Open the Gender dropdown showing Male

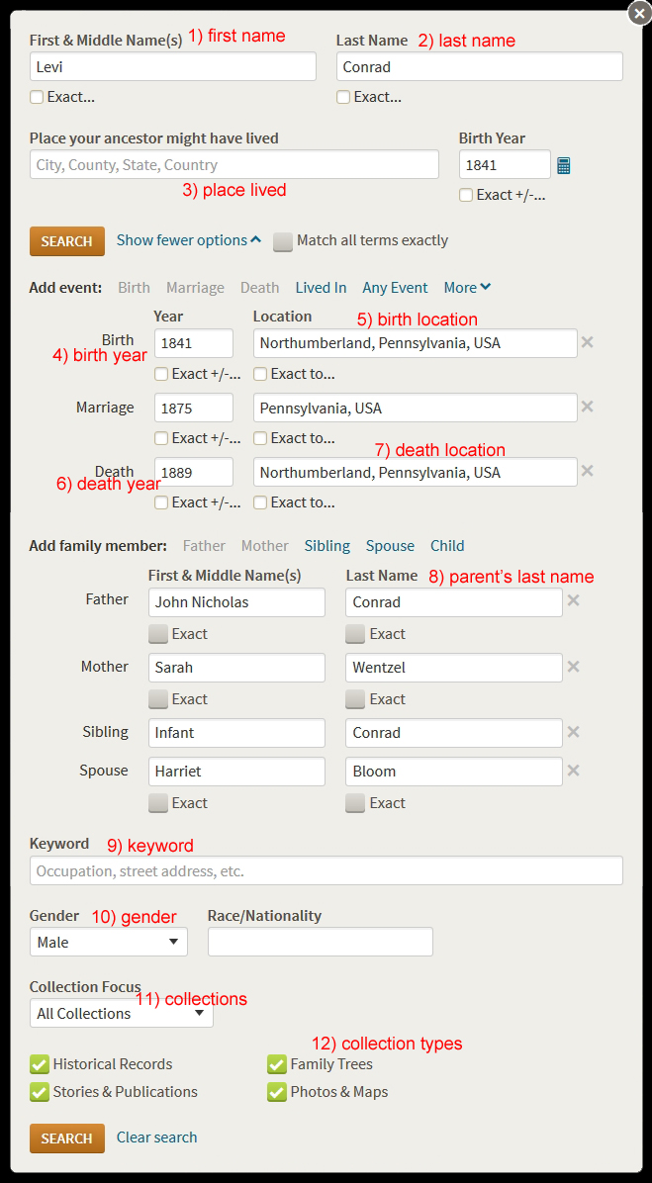pos(109,942)
